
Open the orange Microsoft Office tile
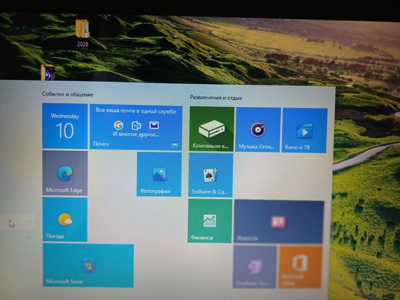[300, 267]
